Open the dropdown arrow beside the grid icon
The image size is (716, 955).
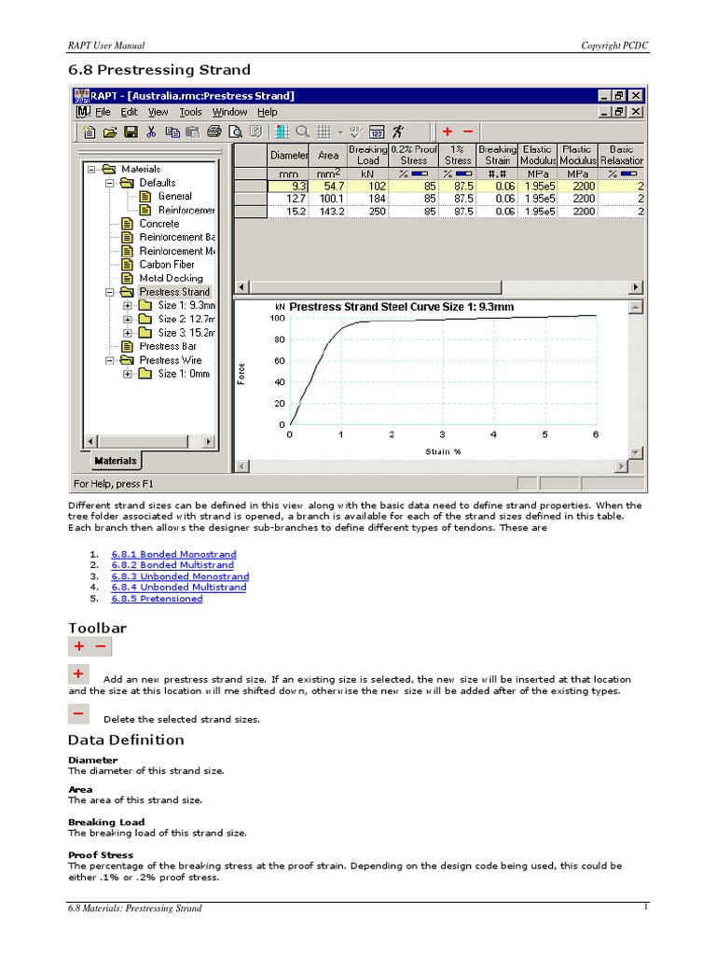pos(340,132)
